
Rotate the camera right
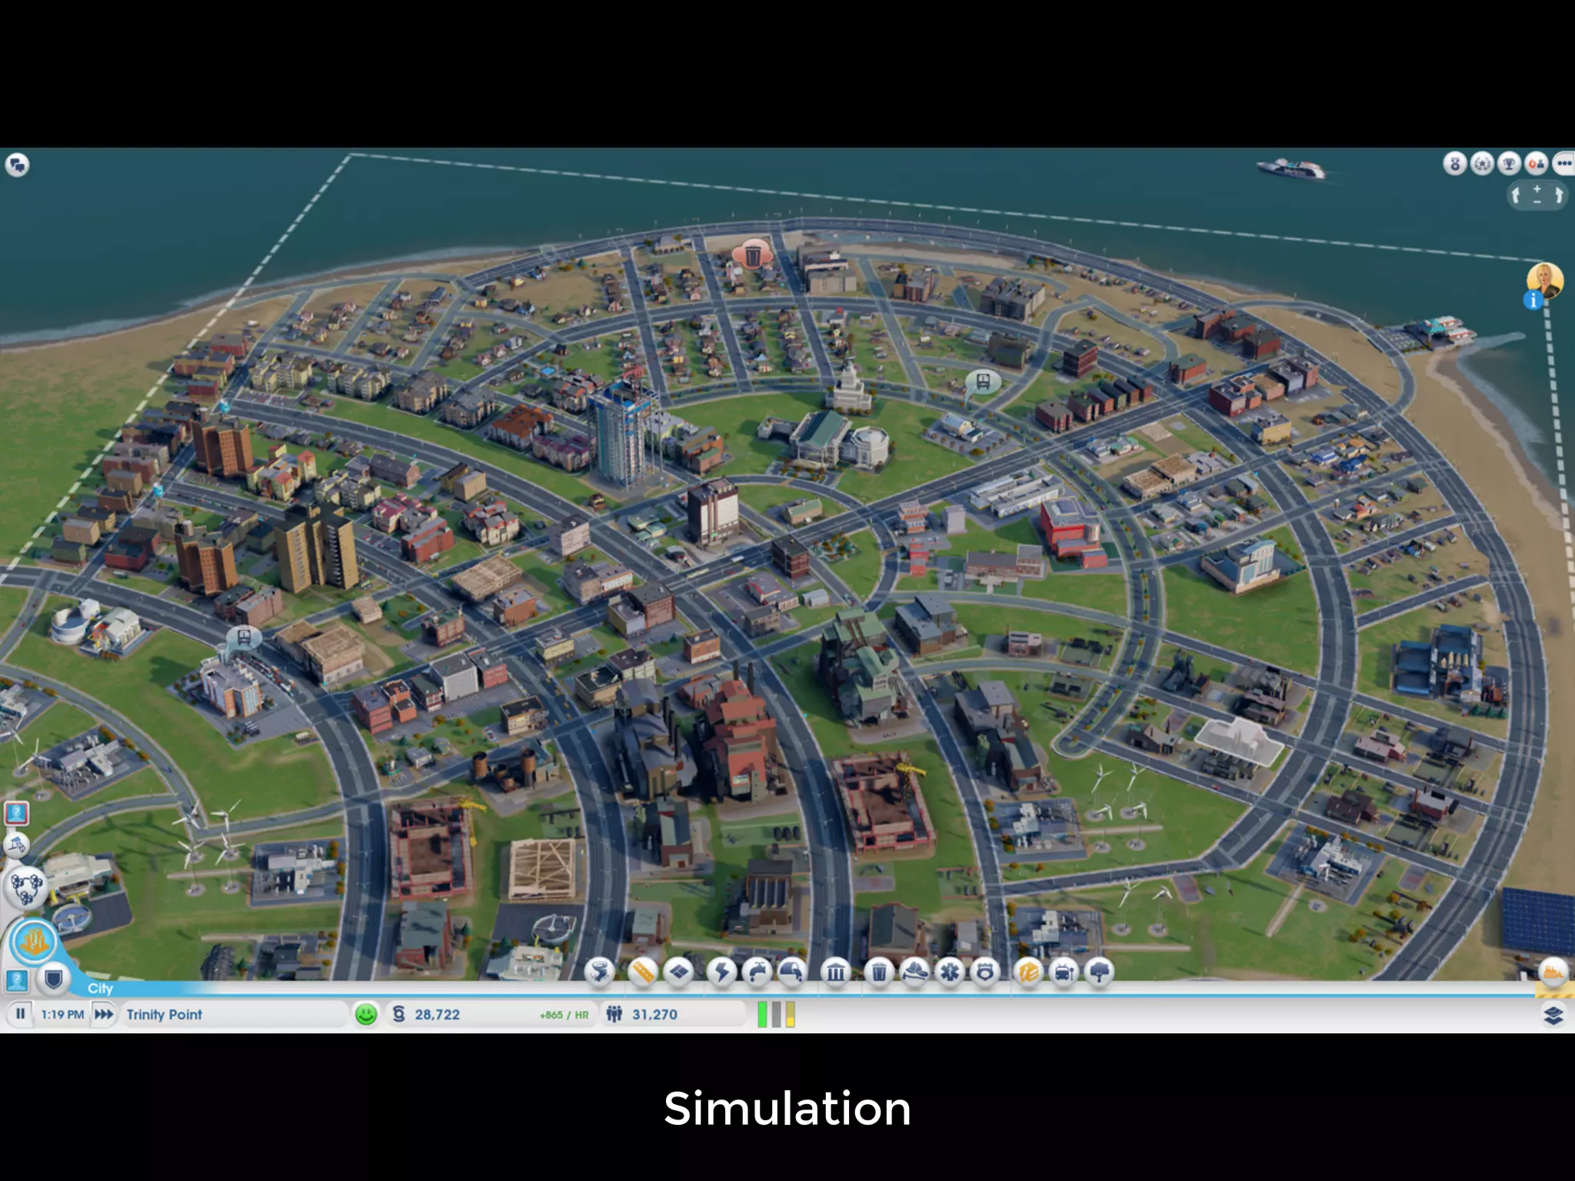tap(1559, 195)
